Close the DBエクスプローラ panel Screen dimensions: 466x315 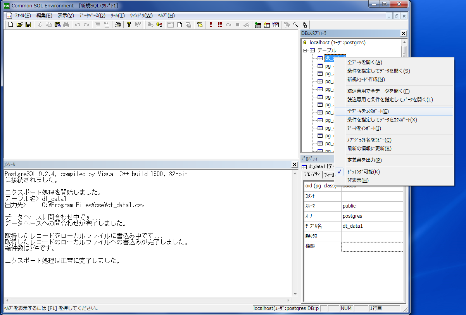click(404, 33)
